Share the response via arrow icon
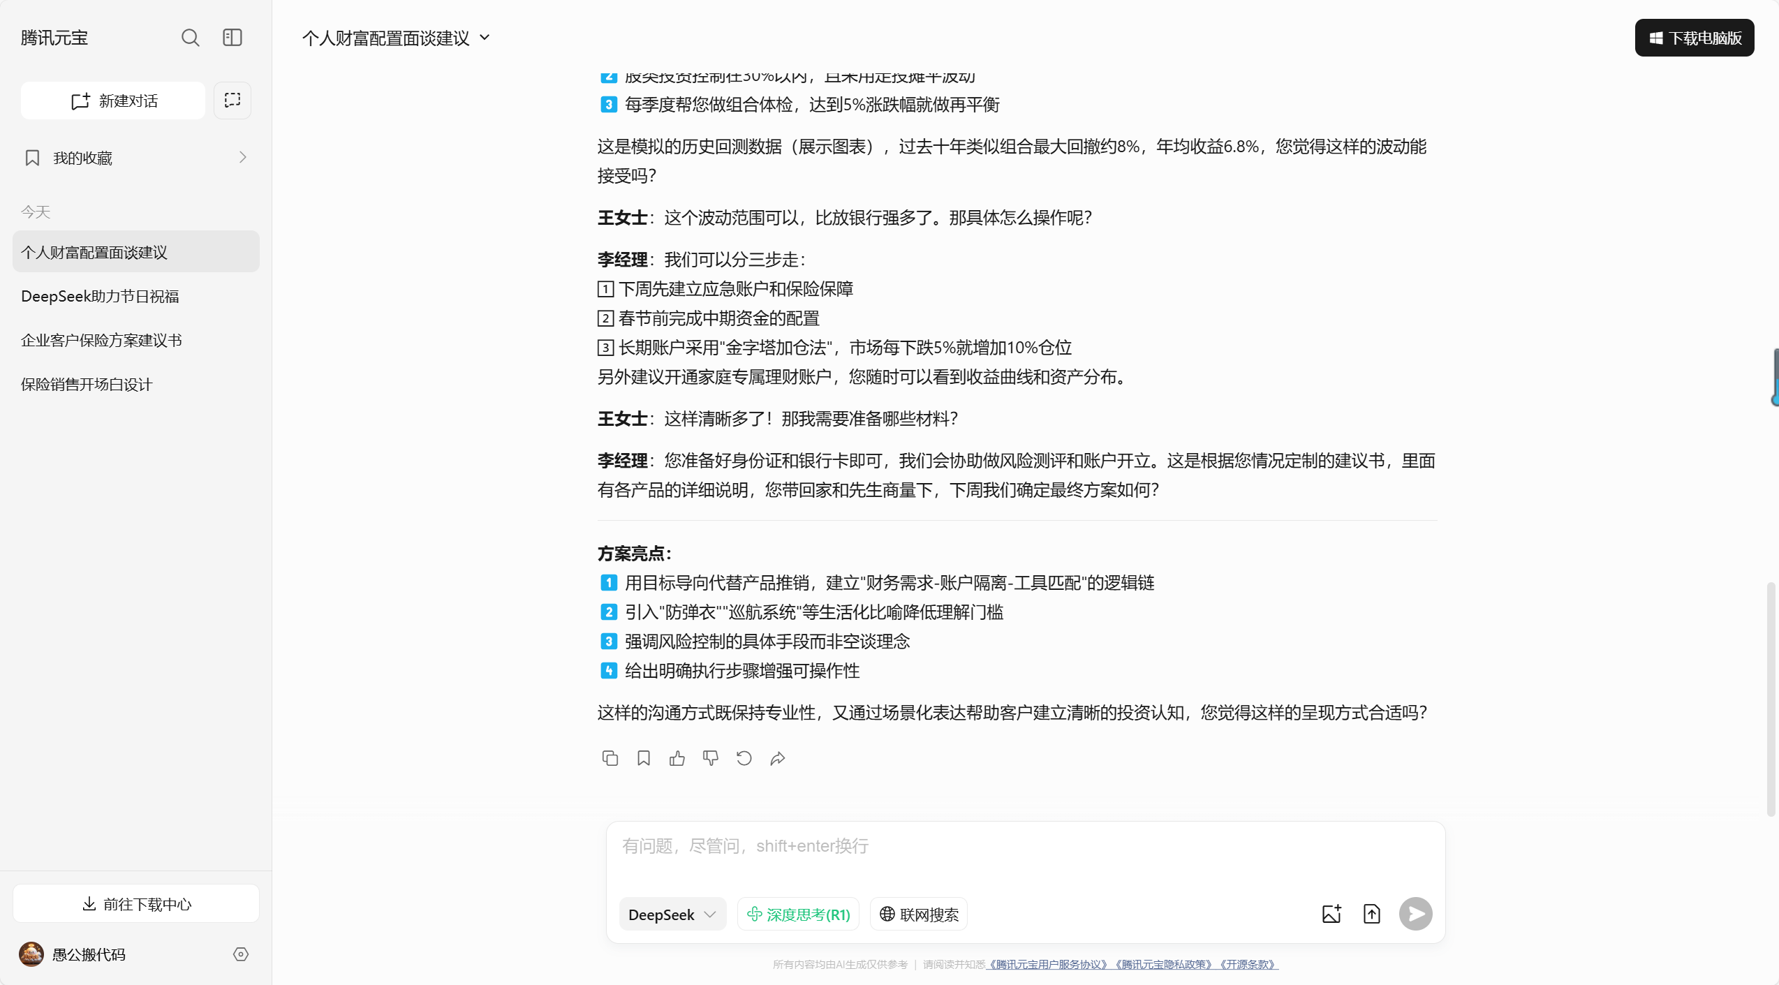 click(x=777, y=758)
